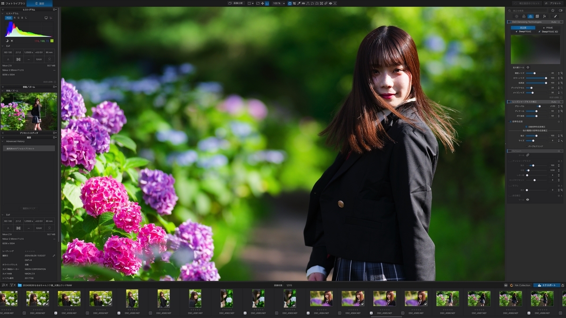The image size is (566, 318).
Task: Select the eyedropper white balance tool
Action: 299,3
